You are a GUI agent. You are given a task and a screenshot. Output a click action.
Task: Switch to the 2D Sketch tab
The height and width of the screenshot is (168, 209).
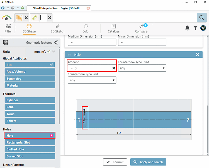coord(58,28)
